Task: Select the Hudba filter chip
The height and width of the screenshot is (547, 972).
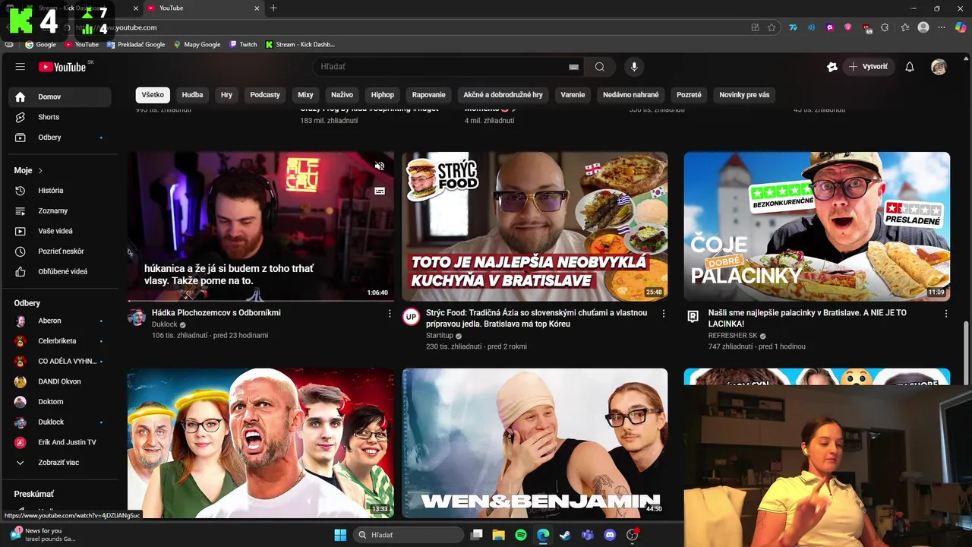Action: click(192, 95)
